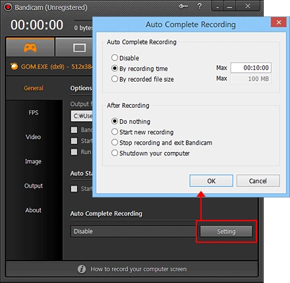Open the About tab
The width and height of the screenshot is (290, 283).
(x=33, y=210)
